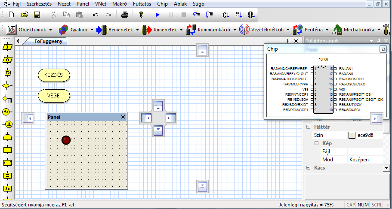Dock to top using center docking arrow
This screenshot has width=392, height=209.
pos(158,106)
